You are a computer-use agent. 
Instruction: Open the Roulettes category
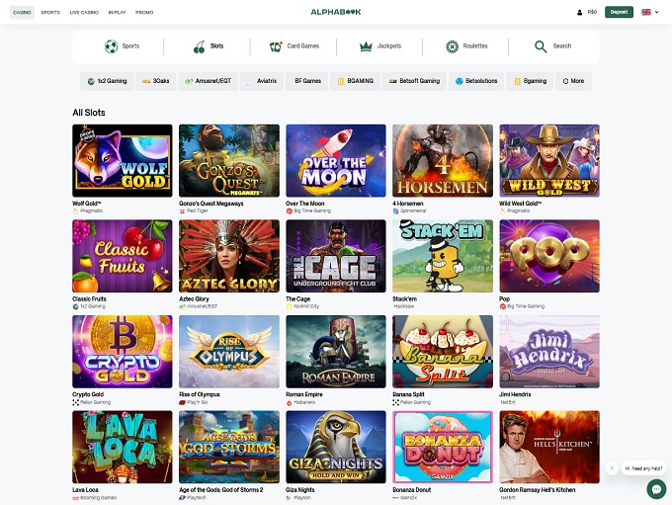(466, 46)
